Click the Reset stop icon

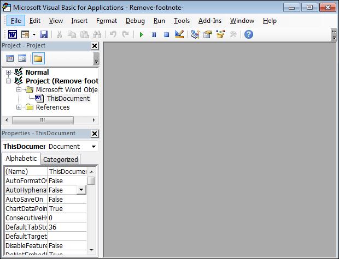point(166,34)
